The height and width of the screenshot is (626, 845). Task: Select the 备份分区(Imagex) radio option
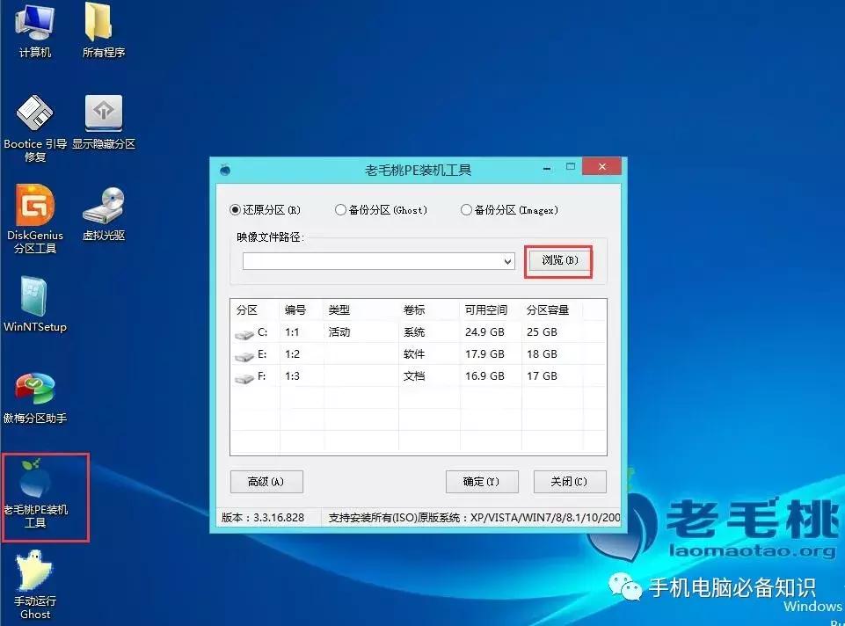pos(466,209)
